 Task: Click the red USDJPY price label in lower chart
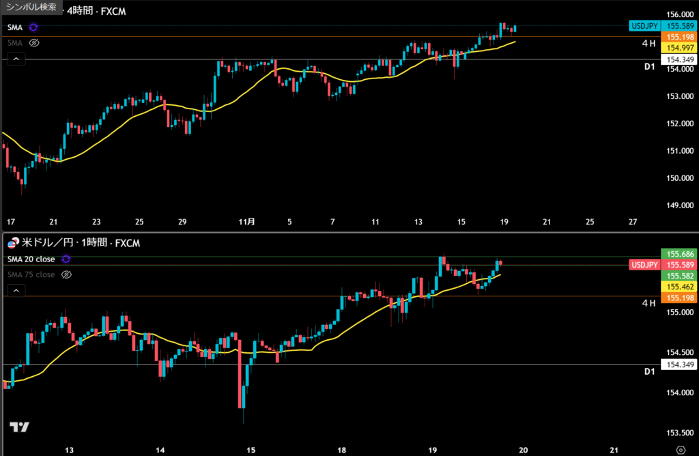644,265
